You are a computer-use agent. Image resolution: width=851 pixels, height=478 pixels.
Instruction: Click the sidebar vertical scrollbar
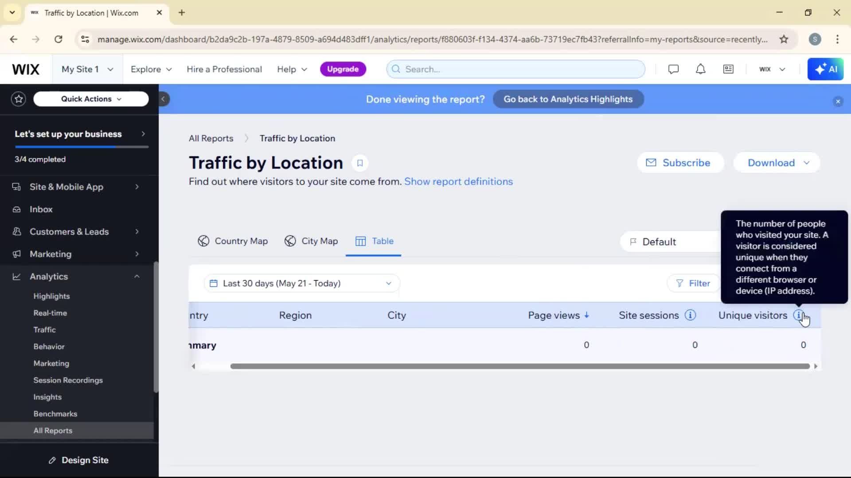[156, 327]
